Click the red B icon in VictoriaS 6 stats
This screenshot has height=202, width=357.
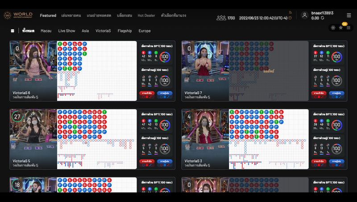(143, 53)
